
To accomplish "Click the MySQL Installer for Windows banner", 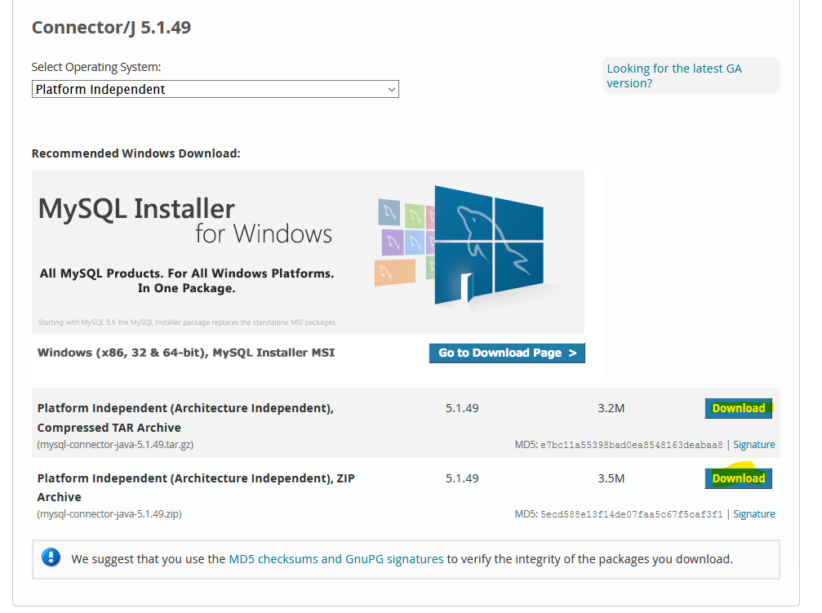I will [x=308, y=251].
